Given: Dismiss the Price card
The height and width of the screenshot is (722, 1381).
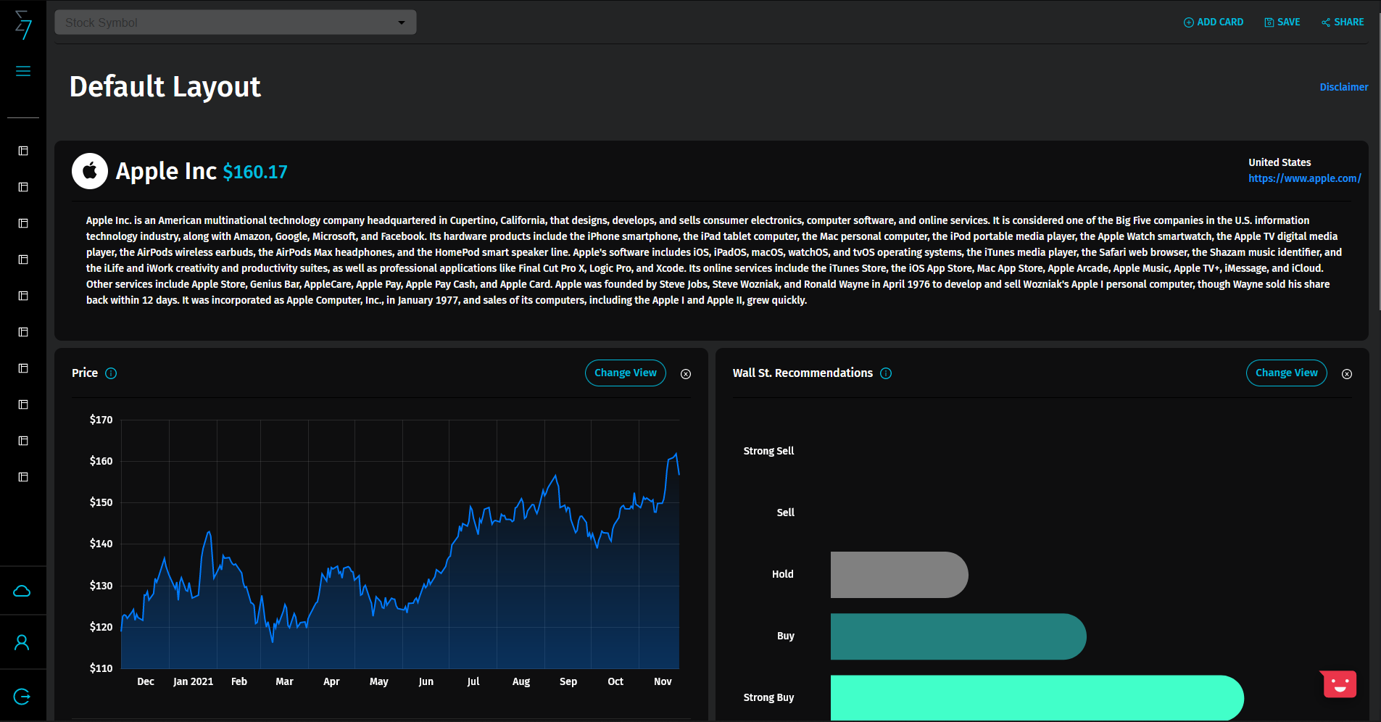Looking at the screenshot, I should (x=686, y=374).
